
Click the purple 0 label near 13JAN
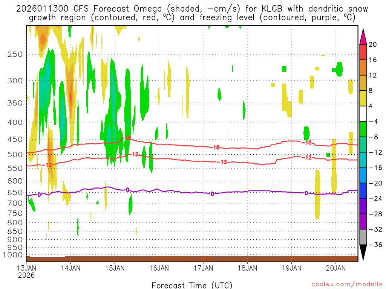[x=39, y=195]
